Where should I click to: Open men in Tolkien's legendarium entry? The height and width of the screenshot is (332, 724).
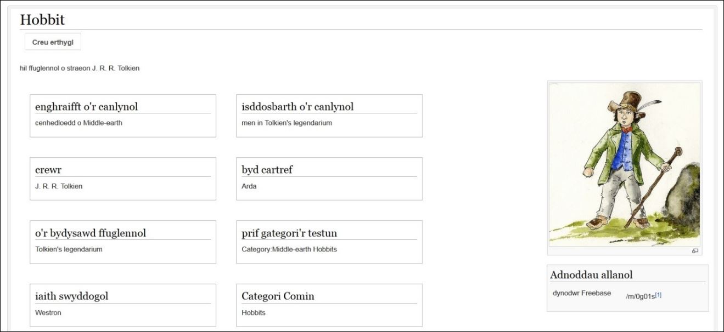click(x=287, y=123)
